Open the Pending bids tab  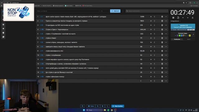(177, 40)
